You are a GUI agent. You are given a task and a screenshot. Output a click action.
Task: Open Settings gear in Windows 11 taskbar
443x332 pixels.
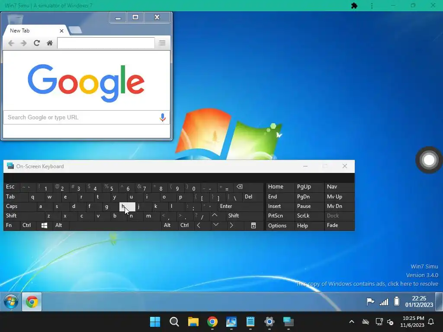(x=269, y=322)
